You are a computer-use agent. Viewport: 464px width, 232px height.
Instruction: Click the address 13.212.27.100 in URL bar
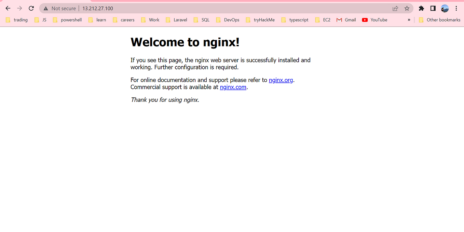(x=98, y=9)
